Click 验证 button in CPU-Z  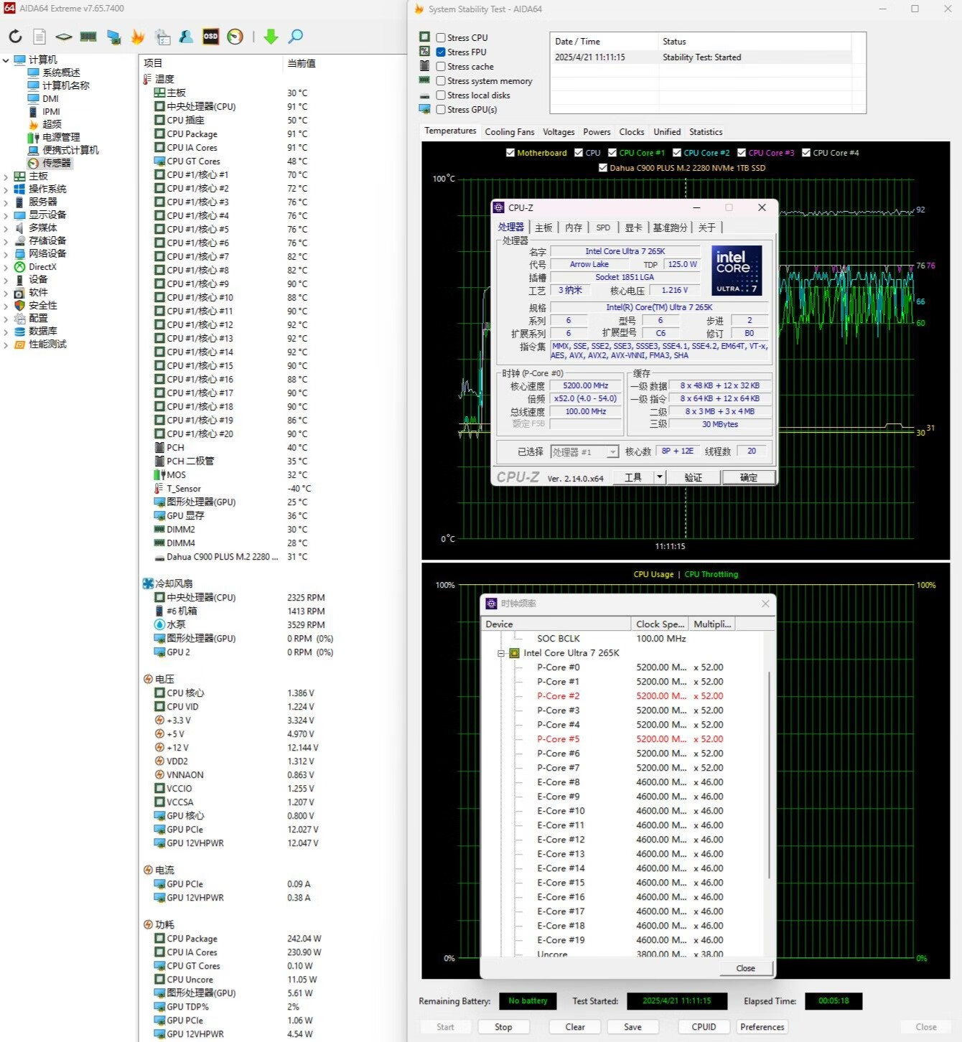[x=694, y=477]
